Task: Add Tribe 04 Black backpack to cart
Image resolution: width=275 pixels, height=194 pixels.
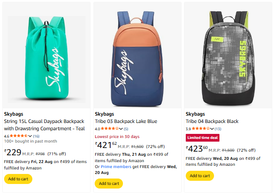Action: 200,176
